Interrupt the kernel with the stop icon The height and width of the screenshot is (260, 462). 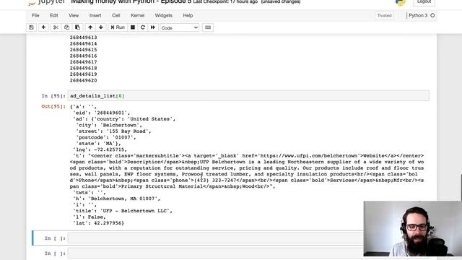133,27
